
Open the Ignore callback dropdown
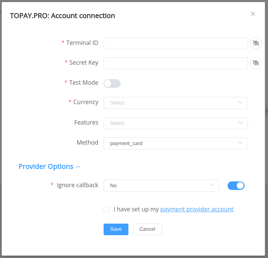(x=161, y=186)
